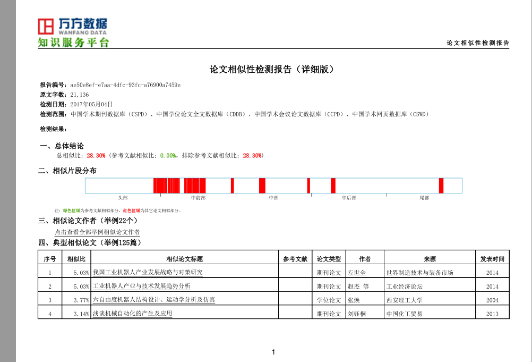Screen dimensions: 532x362
Task: Click the 3.14% similarity value
Action: point(81,314)
